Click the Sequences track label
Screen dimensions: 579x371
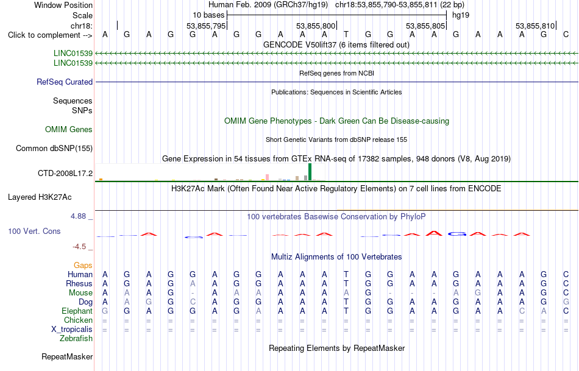click(x=73, y=101)
